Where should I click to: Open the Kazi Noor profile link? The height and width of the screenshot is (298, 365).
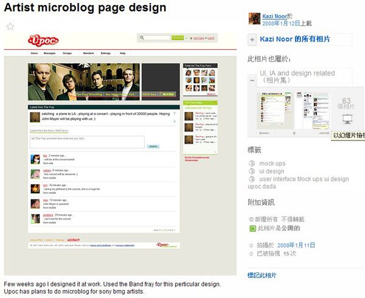point(277,15)
